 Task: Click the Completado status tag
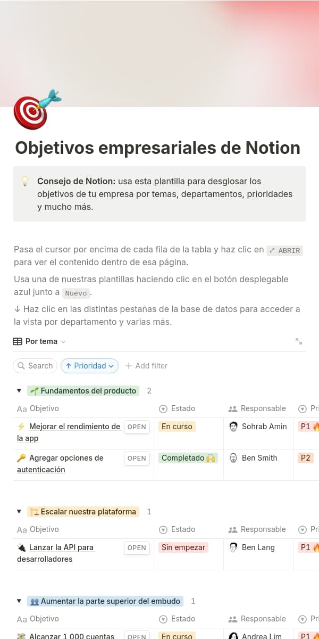[x=188, y=458]
